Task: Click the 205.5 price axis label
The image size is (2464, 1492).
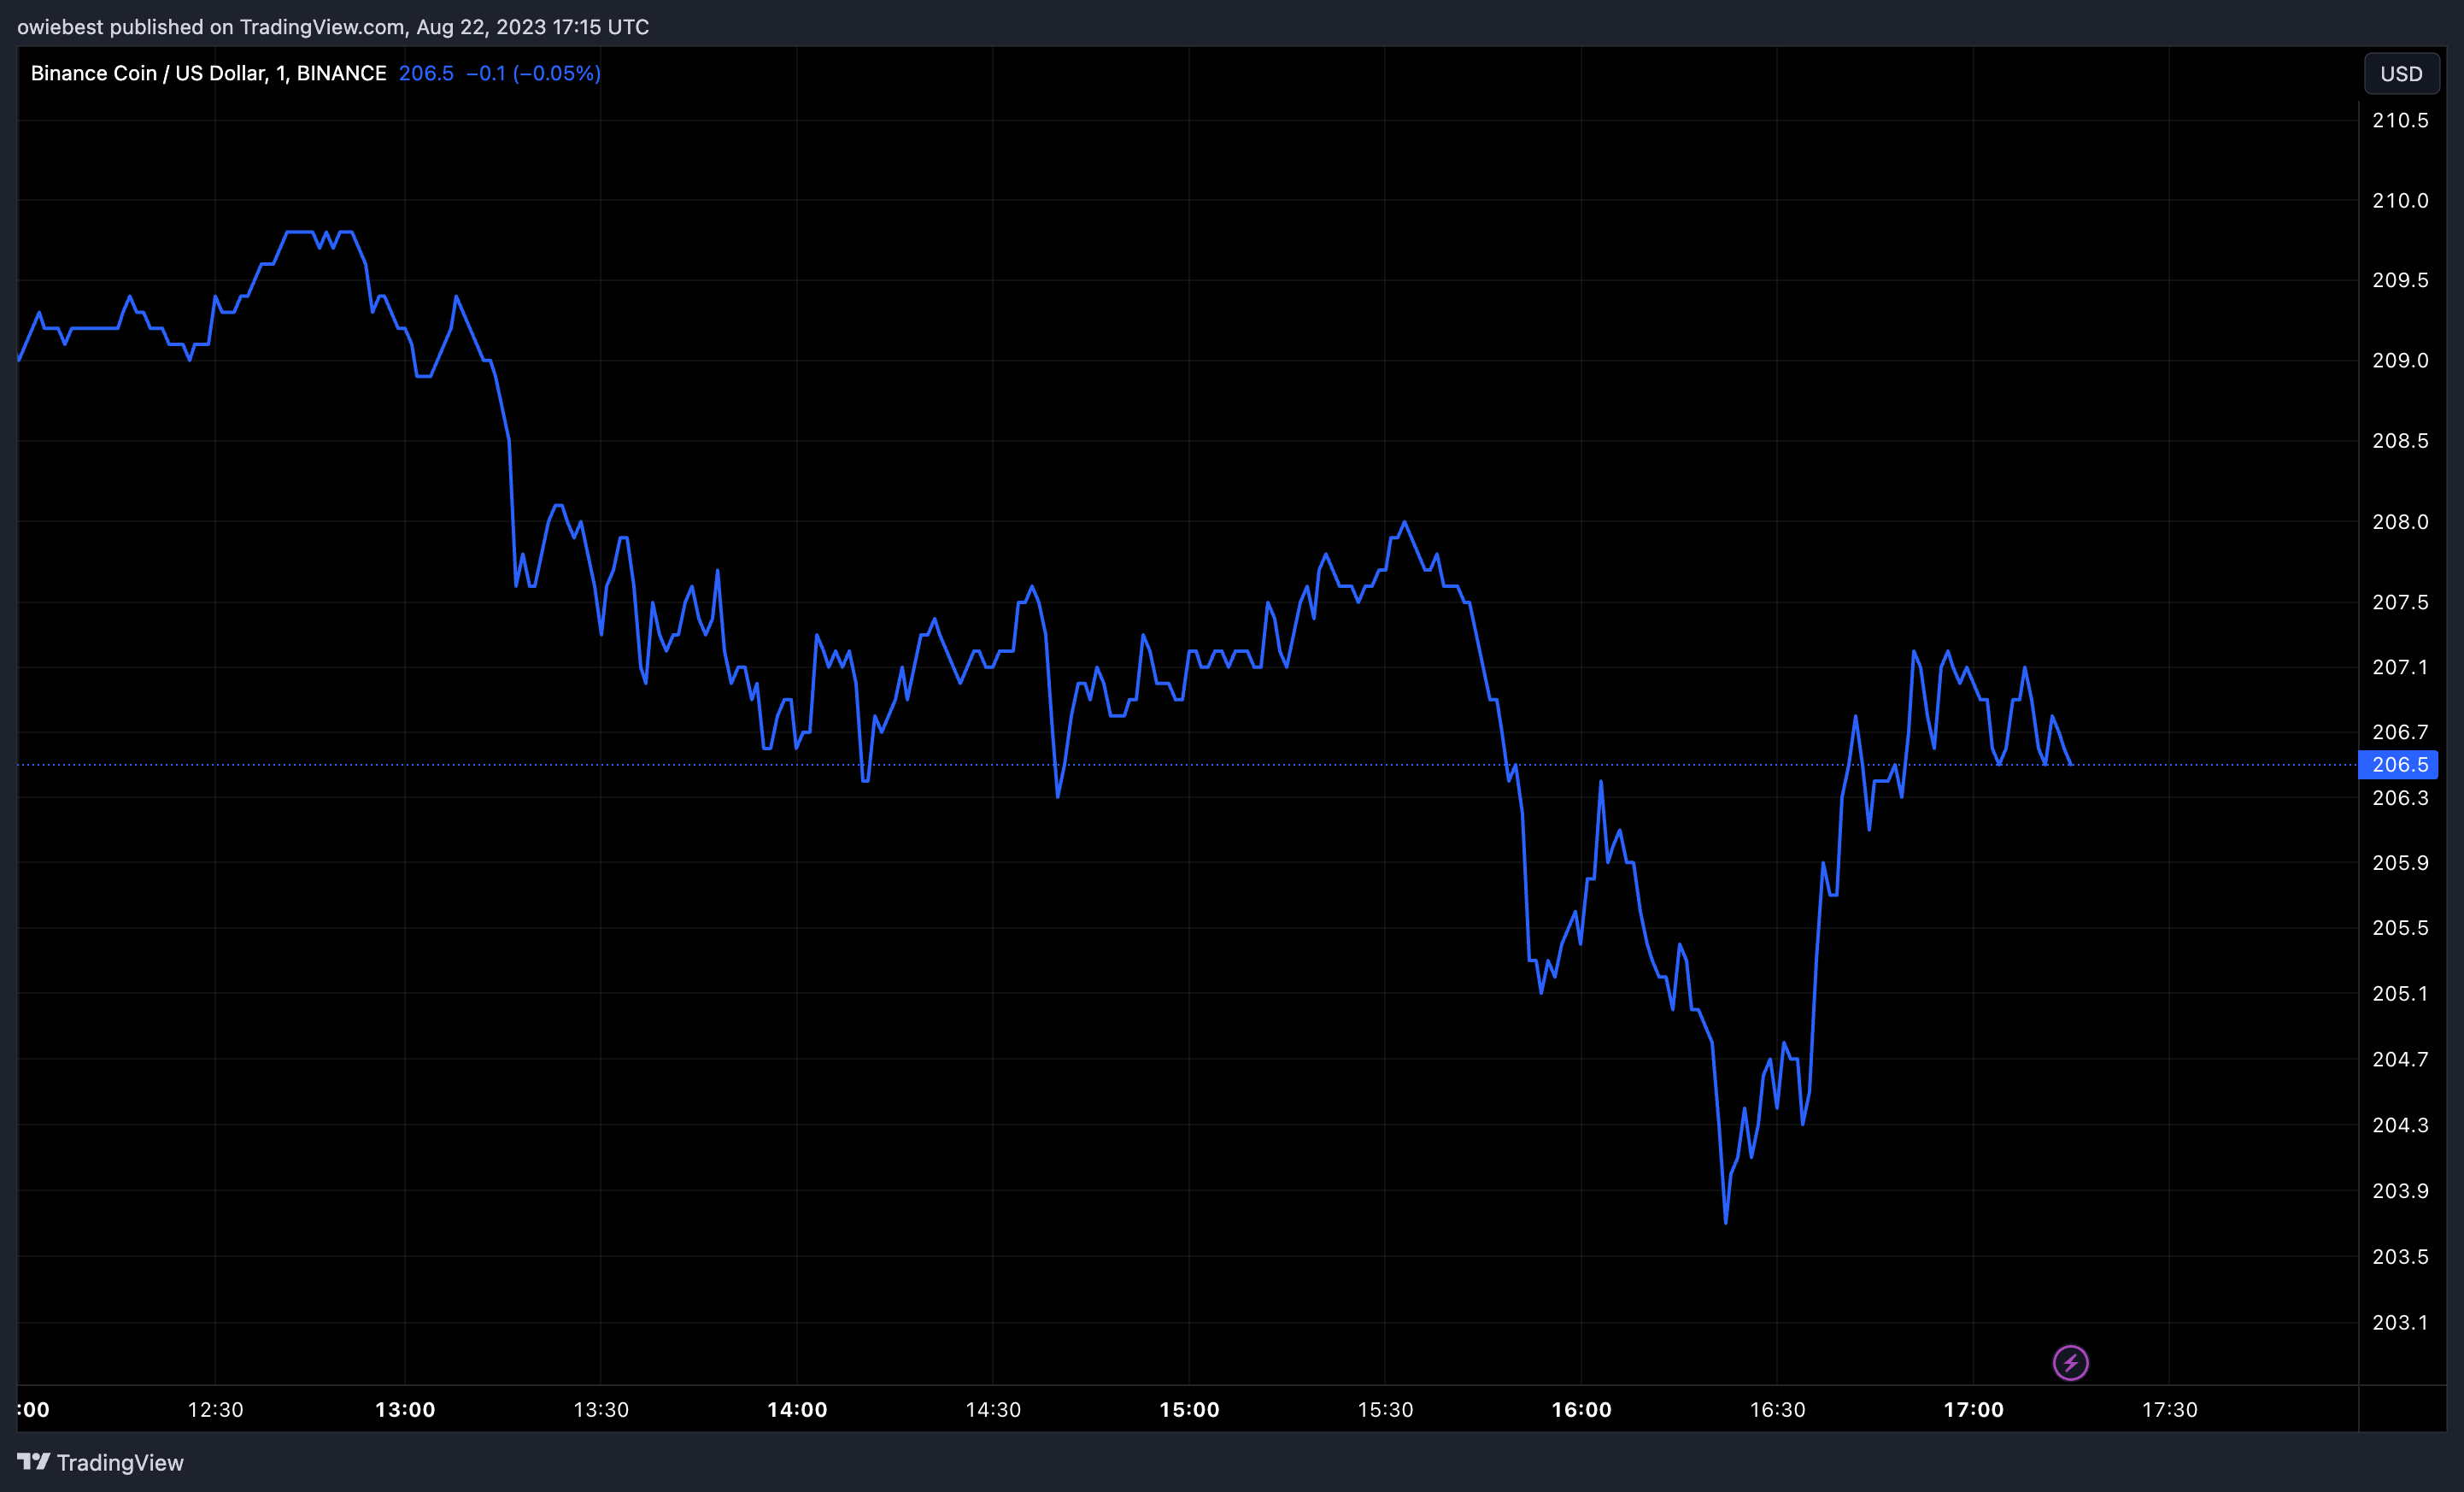Action: pos(2400,928)
